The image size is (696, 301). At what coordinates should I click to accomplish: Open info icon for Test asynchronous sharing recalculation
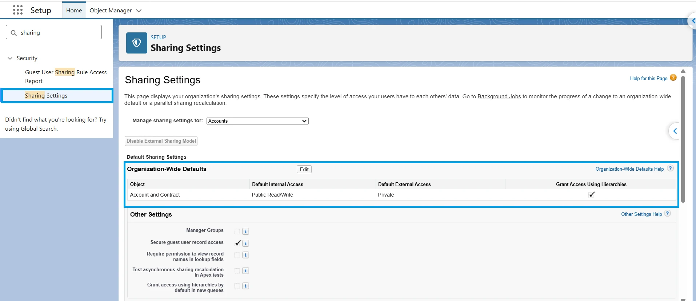[245, 271]
